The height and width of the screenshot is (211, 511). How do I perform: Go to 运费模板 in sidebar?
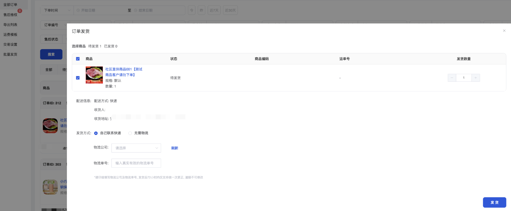(x=10, y=35)
